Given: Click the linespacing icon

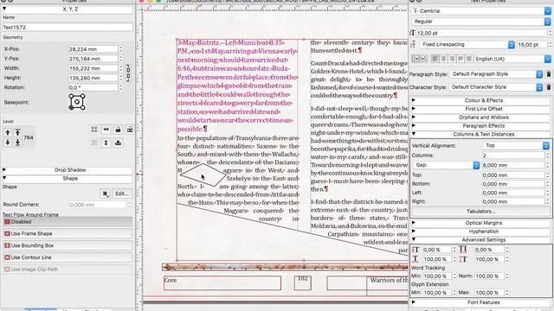Looking at the screenshot, I should 413,45.
